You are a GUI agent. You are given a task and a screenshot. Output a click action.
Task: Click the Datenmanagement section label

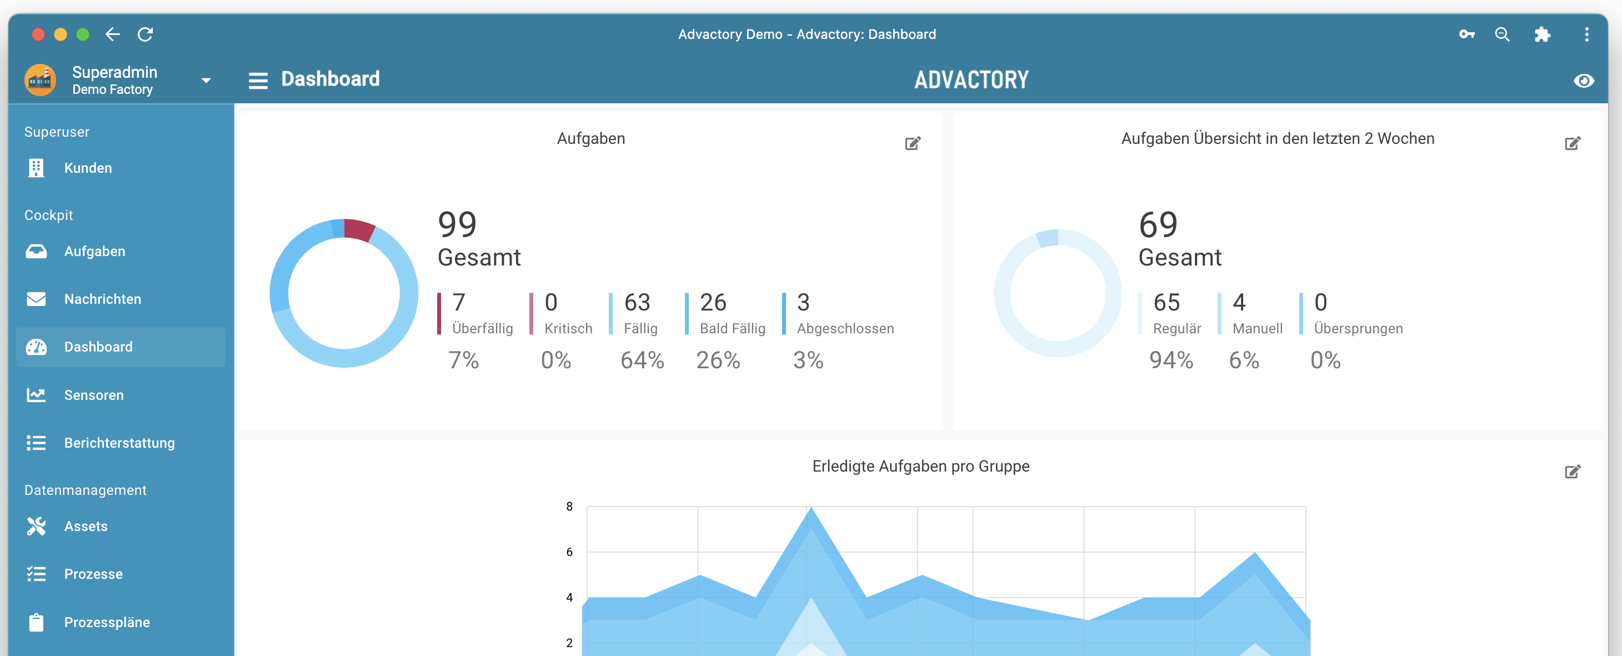coord(85,490)
